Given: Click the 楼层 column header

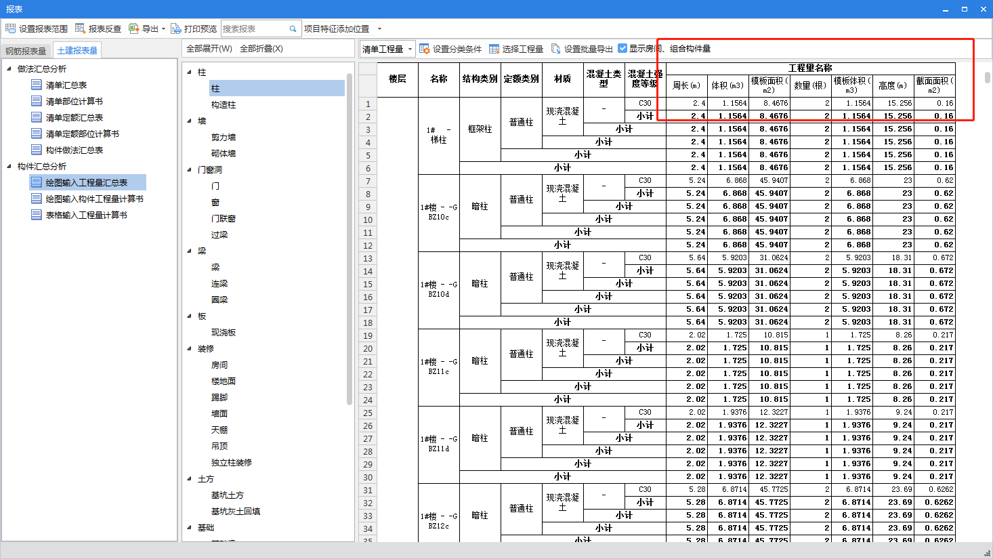Looking at the screenshot, I should coord(398,79).
